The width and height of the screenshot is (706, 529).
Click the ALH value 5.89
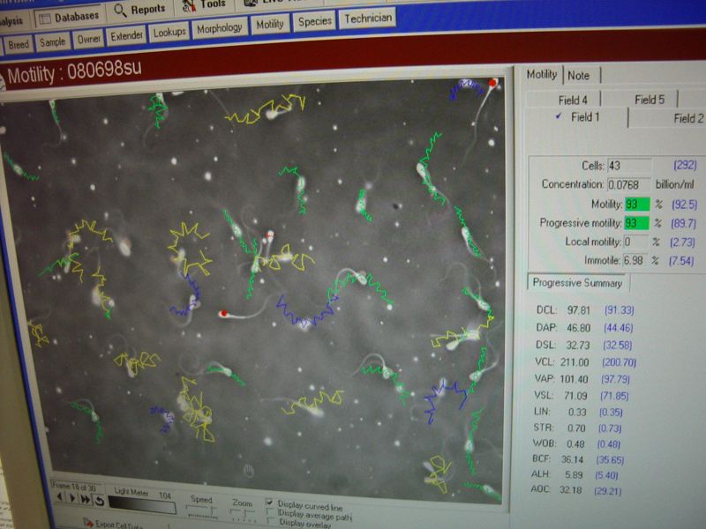(575, 474)
